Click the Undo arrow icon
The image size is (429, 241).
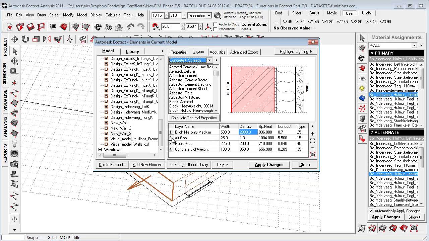(131, 27)
